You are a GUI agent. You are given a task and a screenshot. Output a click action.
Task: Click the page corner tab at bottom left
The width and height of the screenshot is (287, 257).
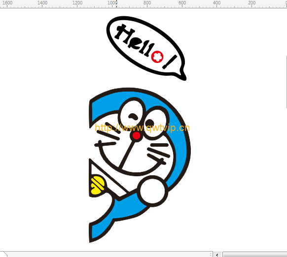point(5,254)
